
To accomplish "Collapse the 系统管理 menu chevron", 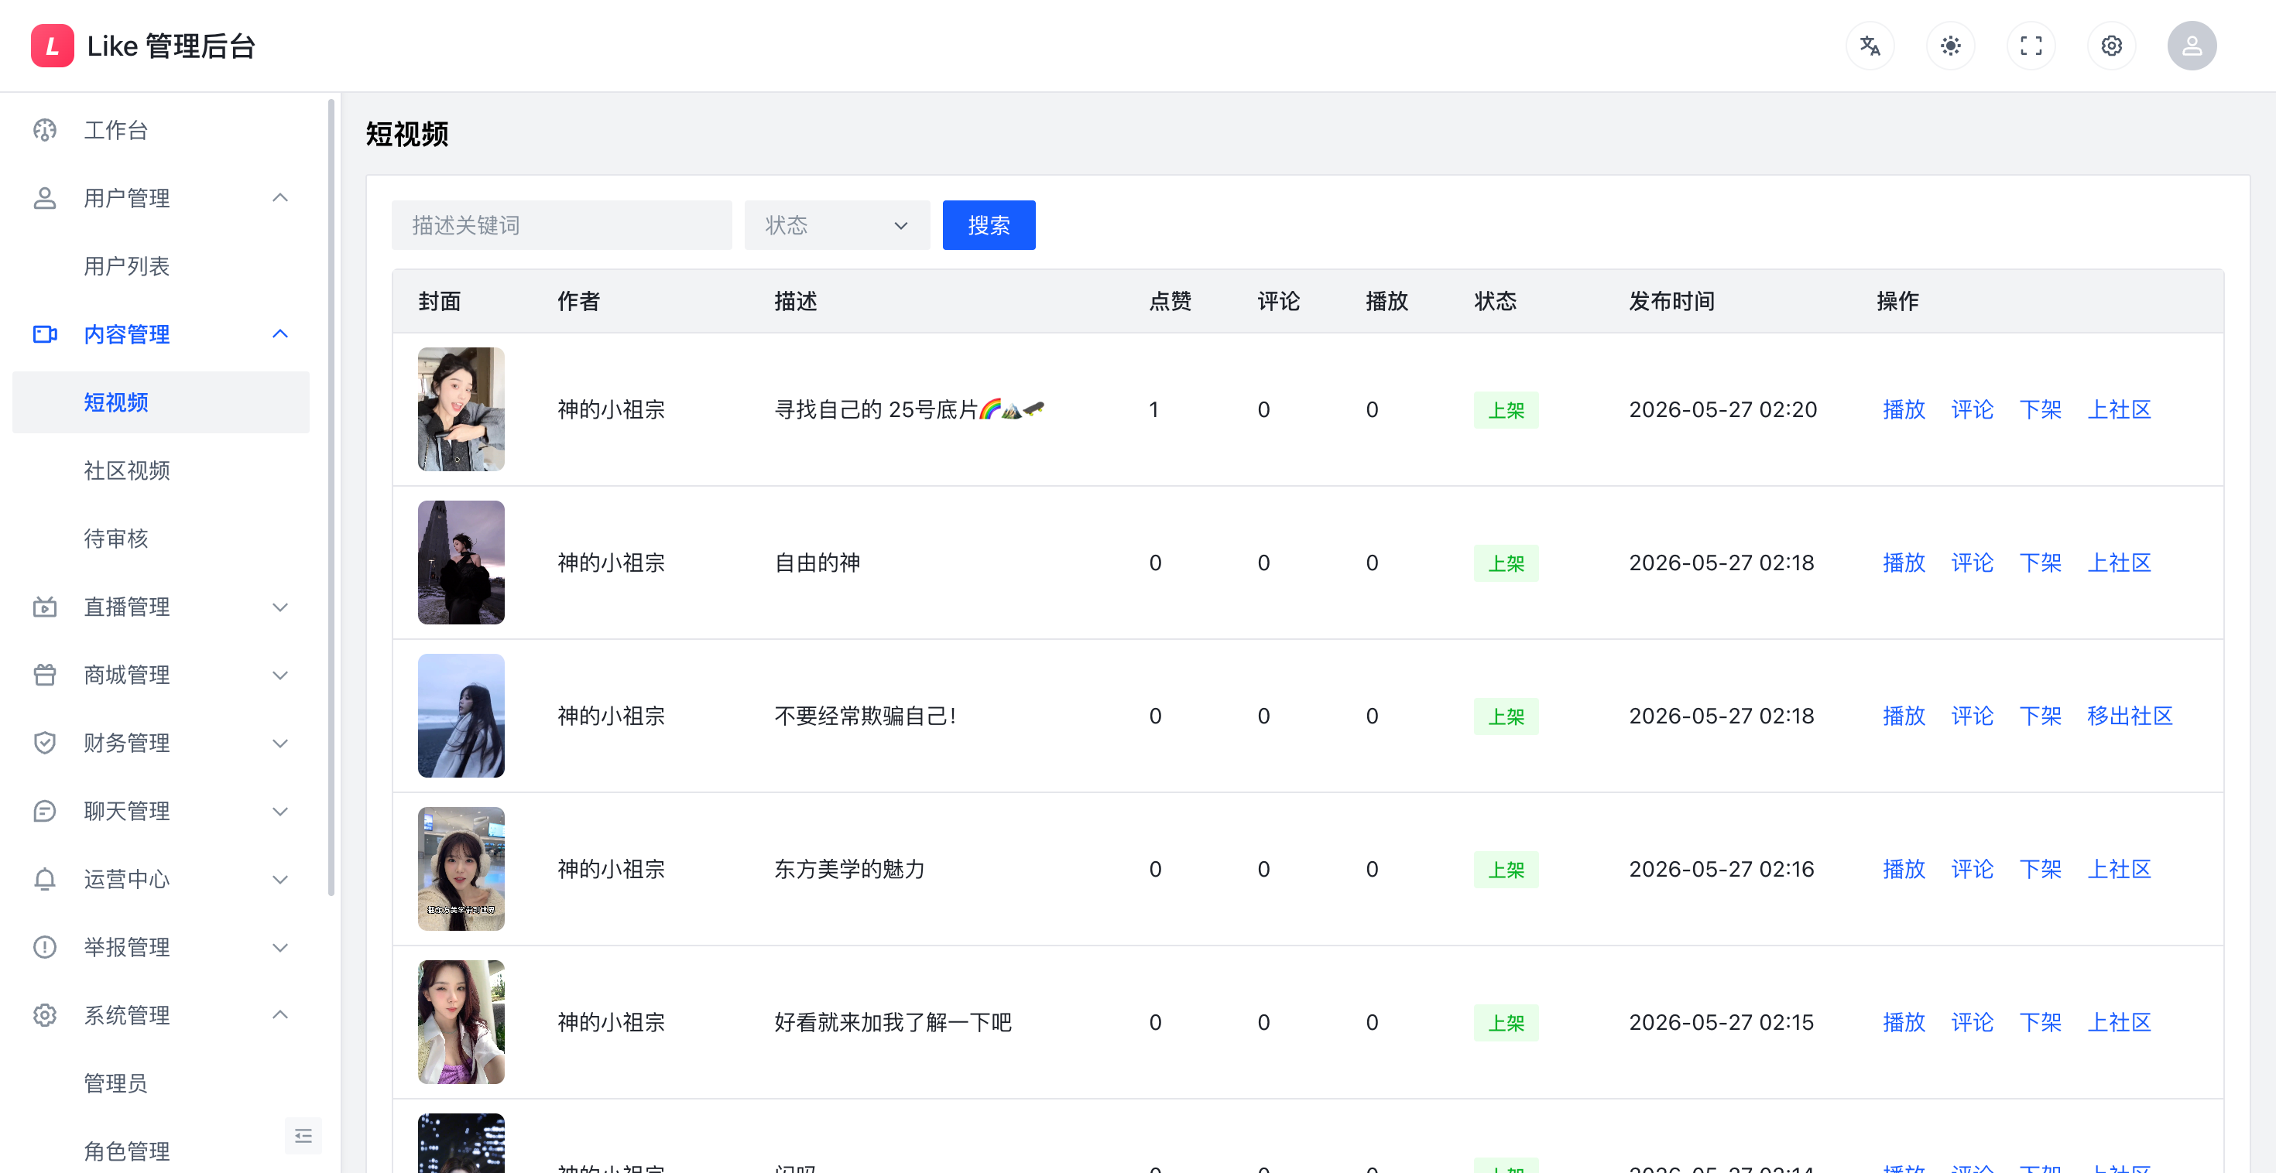I will pyautogui.click(x=280, y=1015).
